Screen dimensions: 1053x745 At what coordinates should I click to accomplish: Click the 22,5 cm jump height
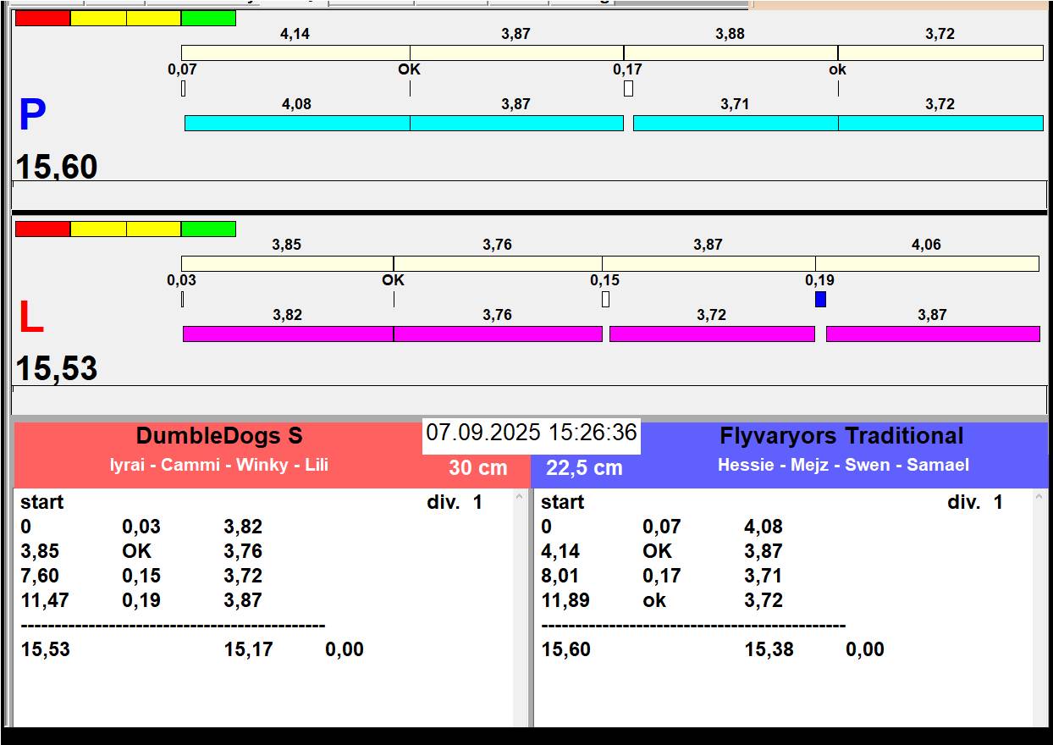[x=584, y=467]
